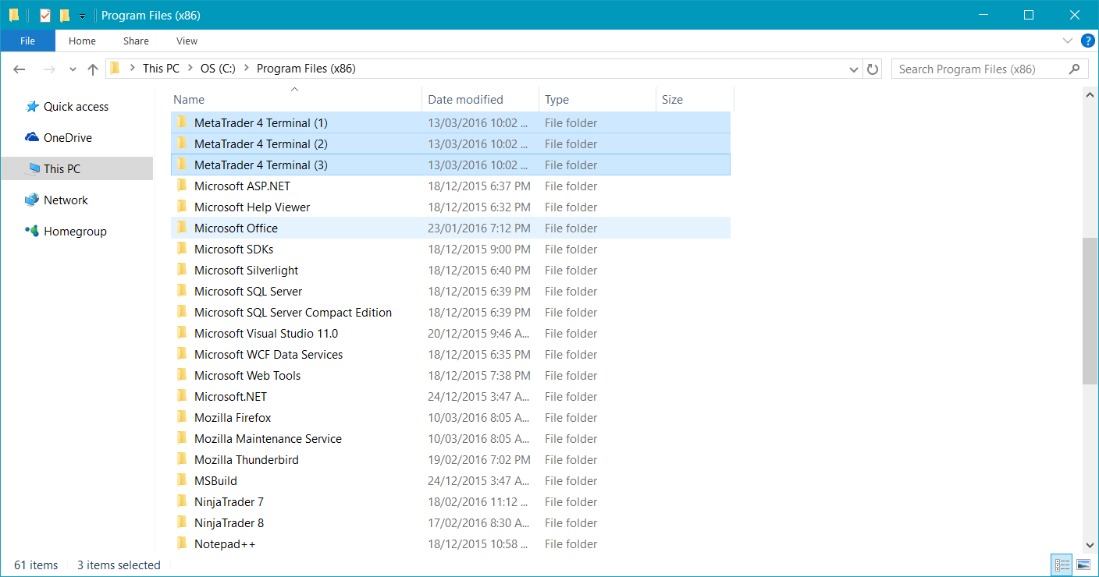Switch to the View ribbon tab
Viewport: 1099px width, 577px height.
[187, 41]
